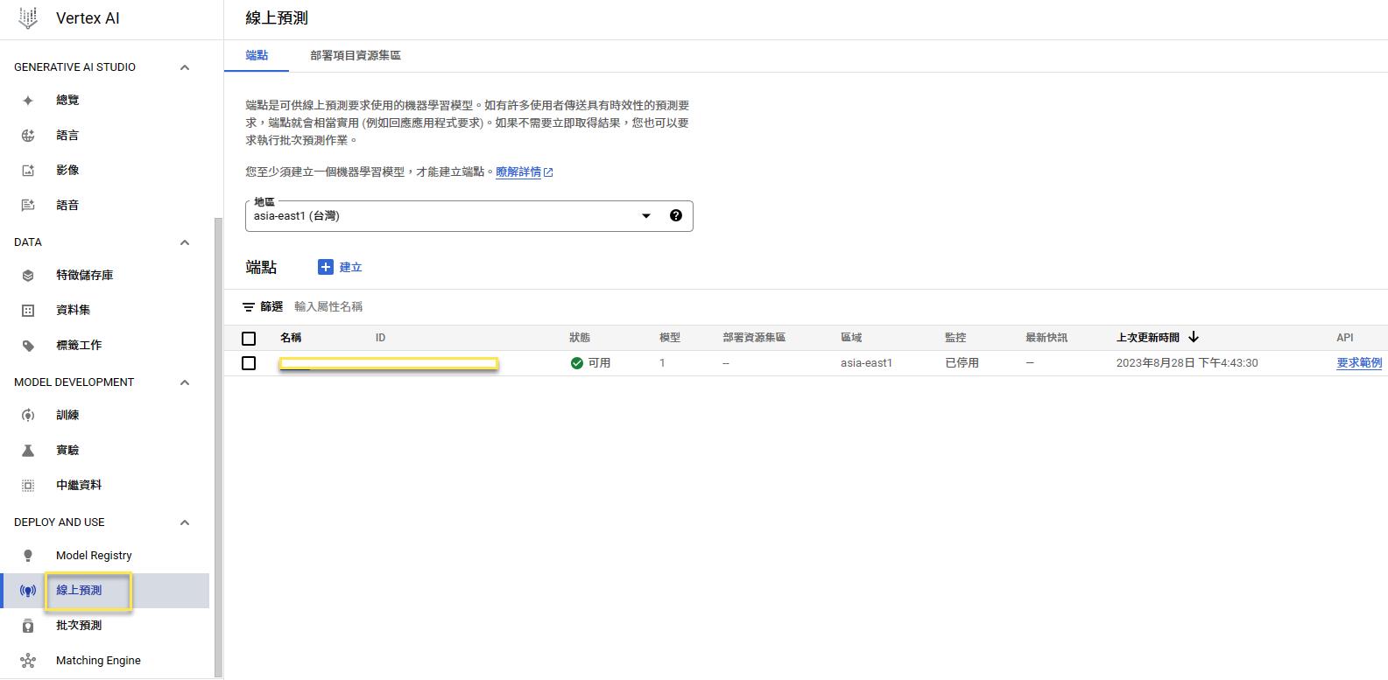Click the 標籤工作 tag icon

tap(28, 346)
